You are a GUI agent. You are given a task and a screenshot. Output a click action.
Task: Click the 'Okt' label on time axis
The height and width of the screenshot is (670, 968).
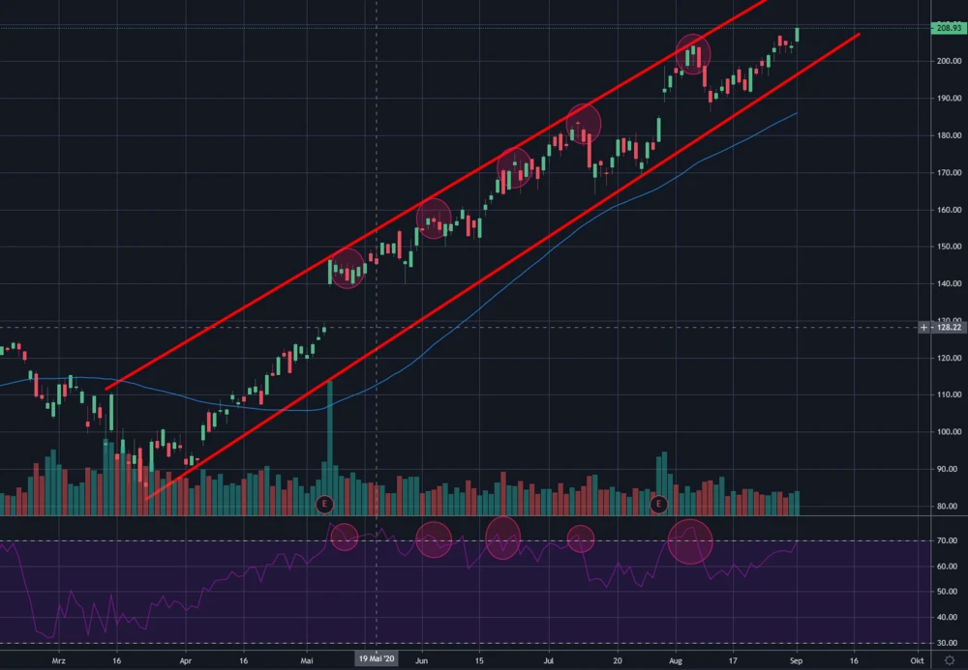click(916, 659)
